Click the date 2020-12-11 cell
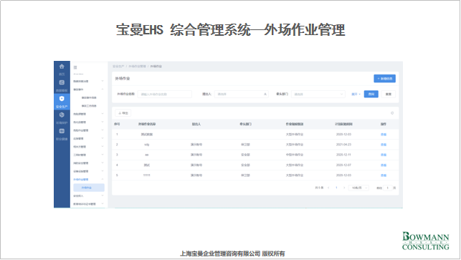The image size is (461, 260). (x=343, y=155)
